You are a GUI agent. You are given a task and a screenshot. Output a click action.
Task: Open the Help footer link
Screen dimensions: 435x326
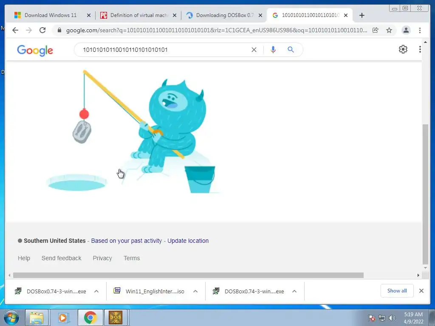tap(24, 258)
